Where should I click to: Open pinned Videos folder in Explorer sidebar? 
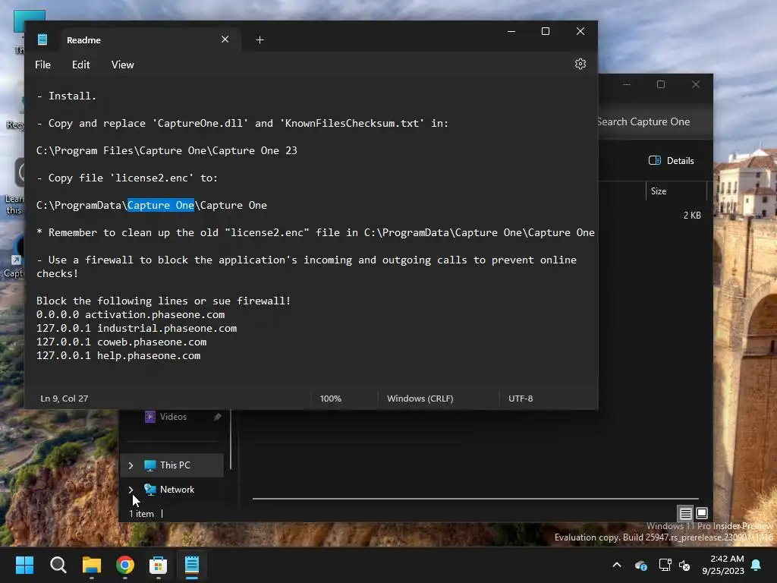tap(173, 417)
